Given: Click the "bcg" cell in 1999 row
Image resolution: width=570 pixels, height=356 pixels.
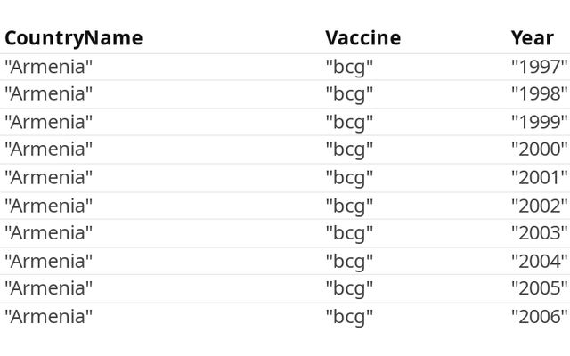Looking at the screenshot, I should (349, 122).
